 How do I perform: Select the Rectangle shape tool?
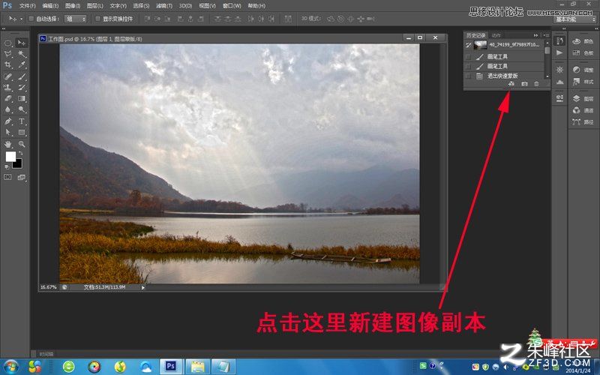(x=22, y=133)
